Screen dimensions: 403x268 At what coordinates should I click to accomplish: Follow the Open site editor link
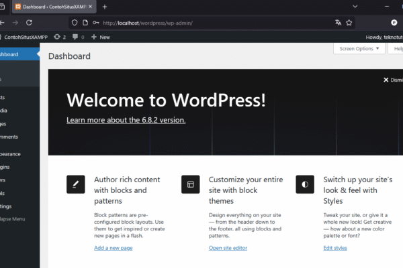(228, 248)
